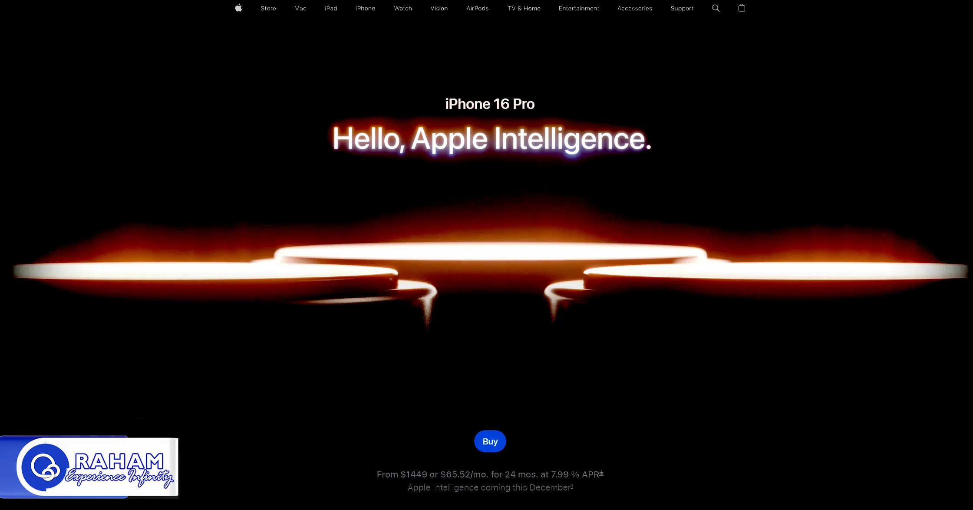Click Hello, Apple Intelligence headline

[491, 139]
